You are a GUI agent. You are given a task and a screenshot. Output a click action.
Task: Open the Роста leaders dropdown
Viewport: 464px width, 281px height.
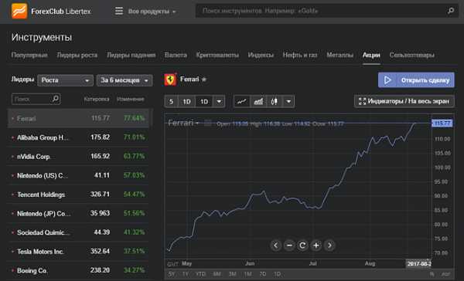tap(66, 80)
